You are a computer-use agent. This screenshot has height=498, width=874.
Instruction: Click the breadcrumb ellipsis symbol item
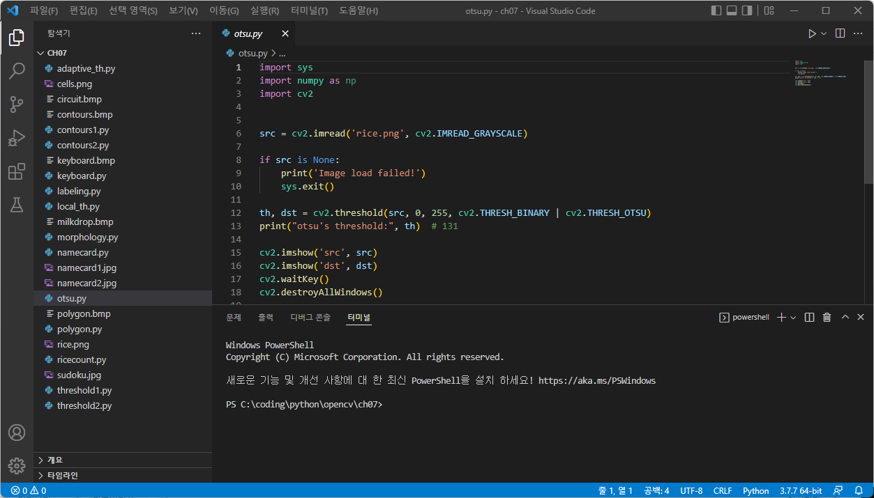tap(282, 53)
